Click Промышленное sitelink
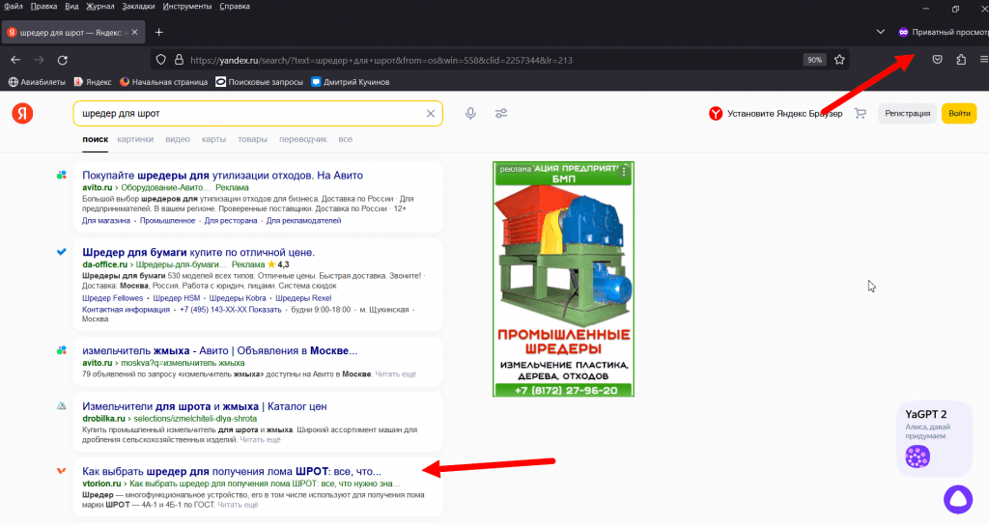989x525 pixels. 167,221
